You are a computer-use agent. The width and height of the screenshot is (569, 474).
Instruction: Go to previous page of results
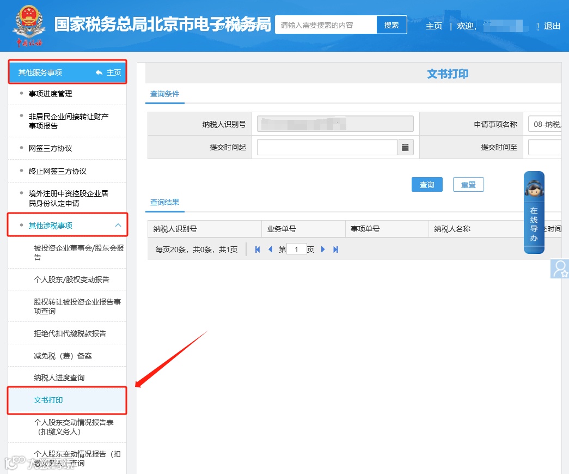click(x=270, y=250)
